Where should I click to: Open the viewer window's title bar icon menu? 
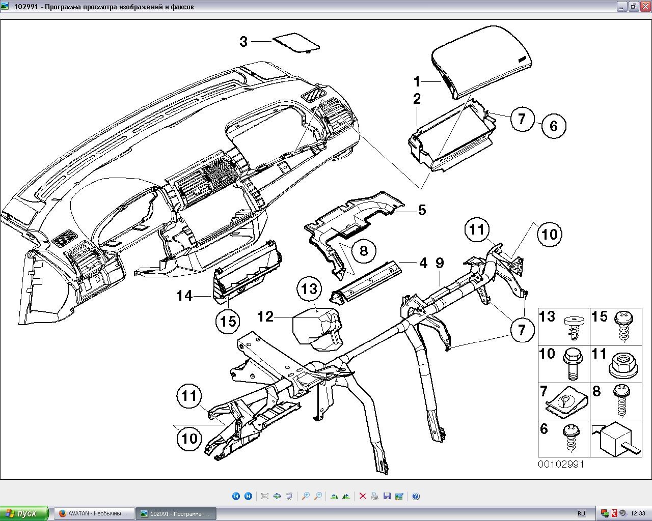coord(5,7)
